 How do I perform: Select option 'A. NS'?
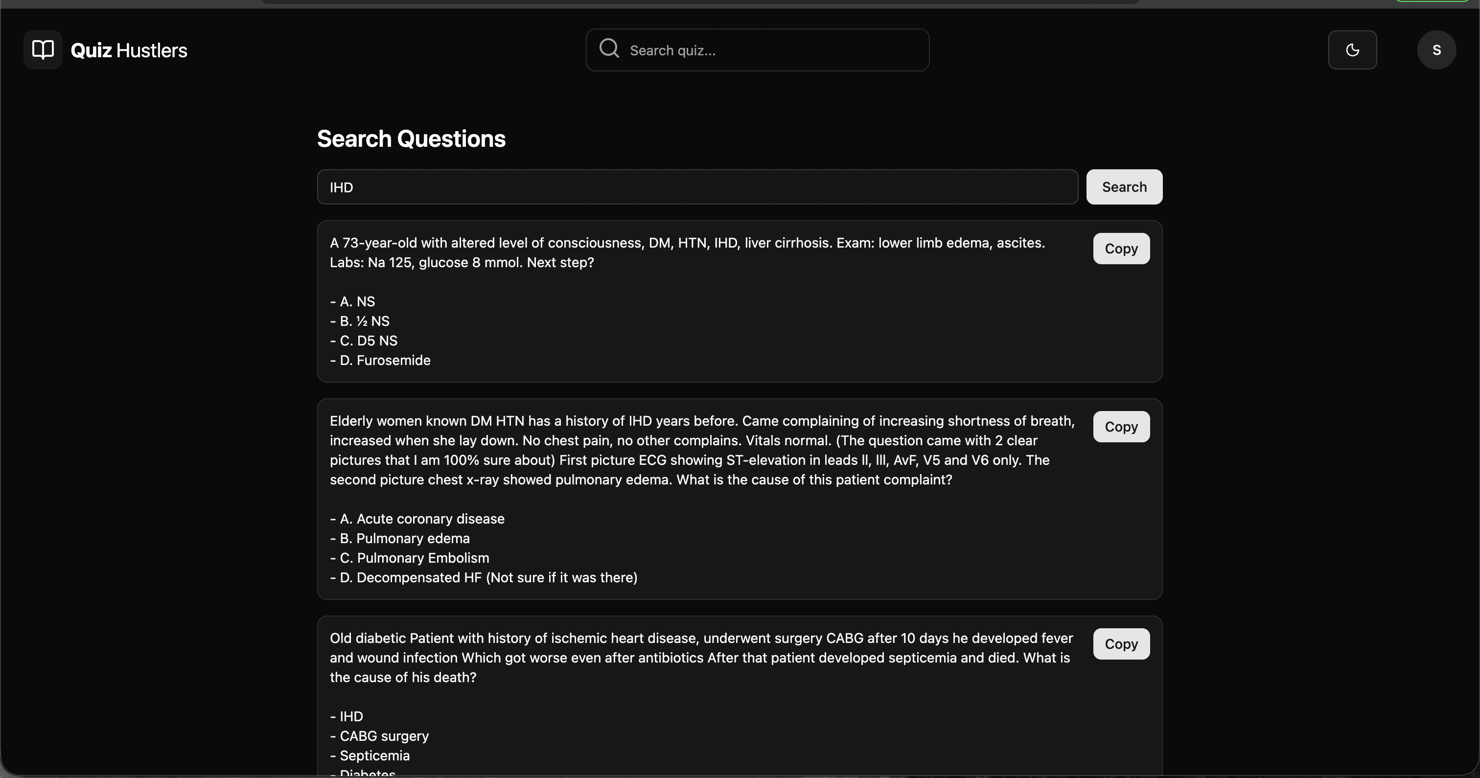tap(352, 302)
